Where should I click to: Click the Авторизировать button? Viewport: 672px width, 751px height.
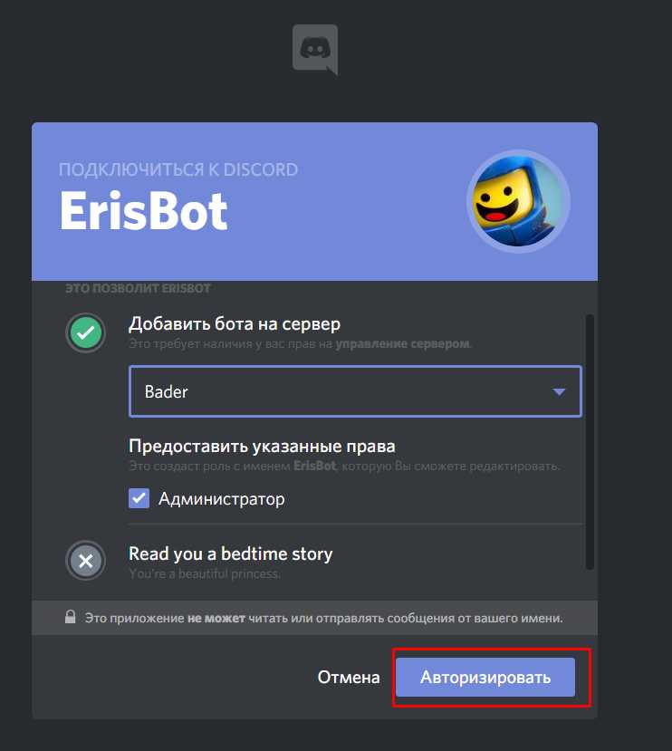[485, 677]
